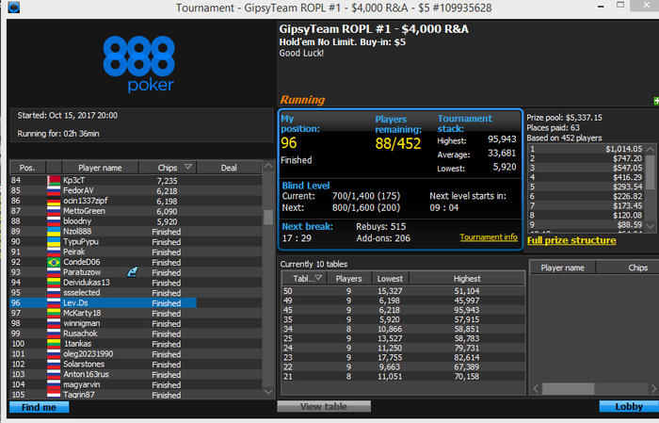Click the horizontal scrollbar thumb under table players
The width and height of the screenshot is (659, 423).
click(569, 389)
